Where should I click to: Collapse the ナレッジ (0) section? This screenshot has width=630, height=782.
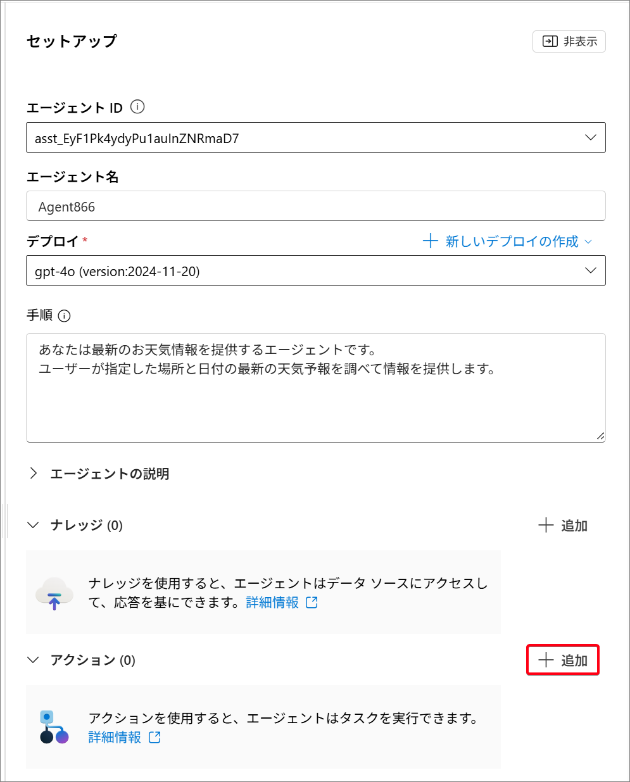(x=34, y=526)
